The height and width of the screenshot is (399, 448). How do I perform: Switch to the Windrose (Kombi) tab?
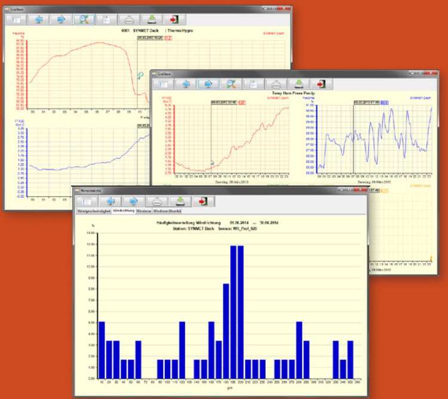point(168,211)
